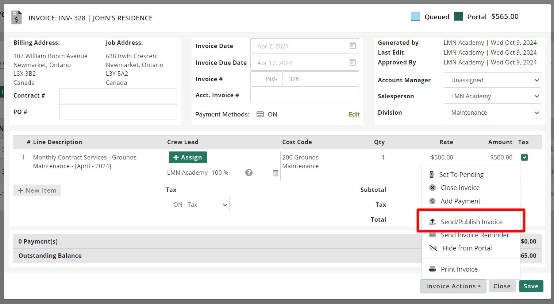Viewport: 554px width, 304px height.
Task: Select Set To Pending menu option
Action: click(x=461, y=175)
